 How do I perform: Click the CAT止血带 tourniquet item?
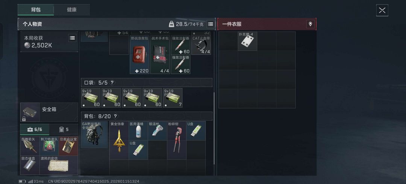pyautogui.click(x=201, y=45)
